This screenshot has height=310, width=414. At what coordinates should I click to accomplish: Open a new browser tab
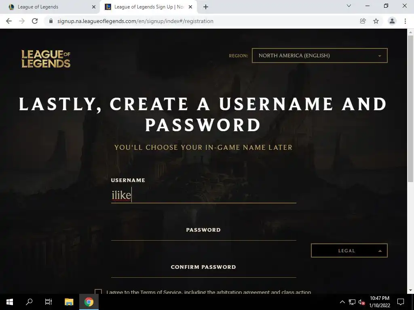[206, 7]
